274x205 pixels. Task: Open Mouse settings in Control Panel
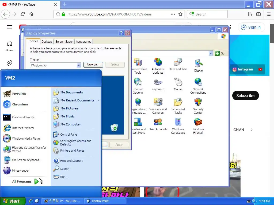coord(178,84)
